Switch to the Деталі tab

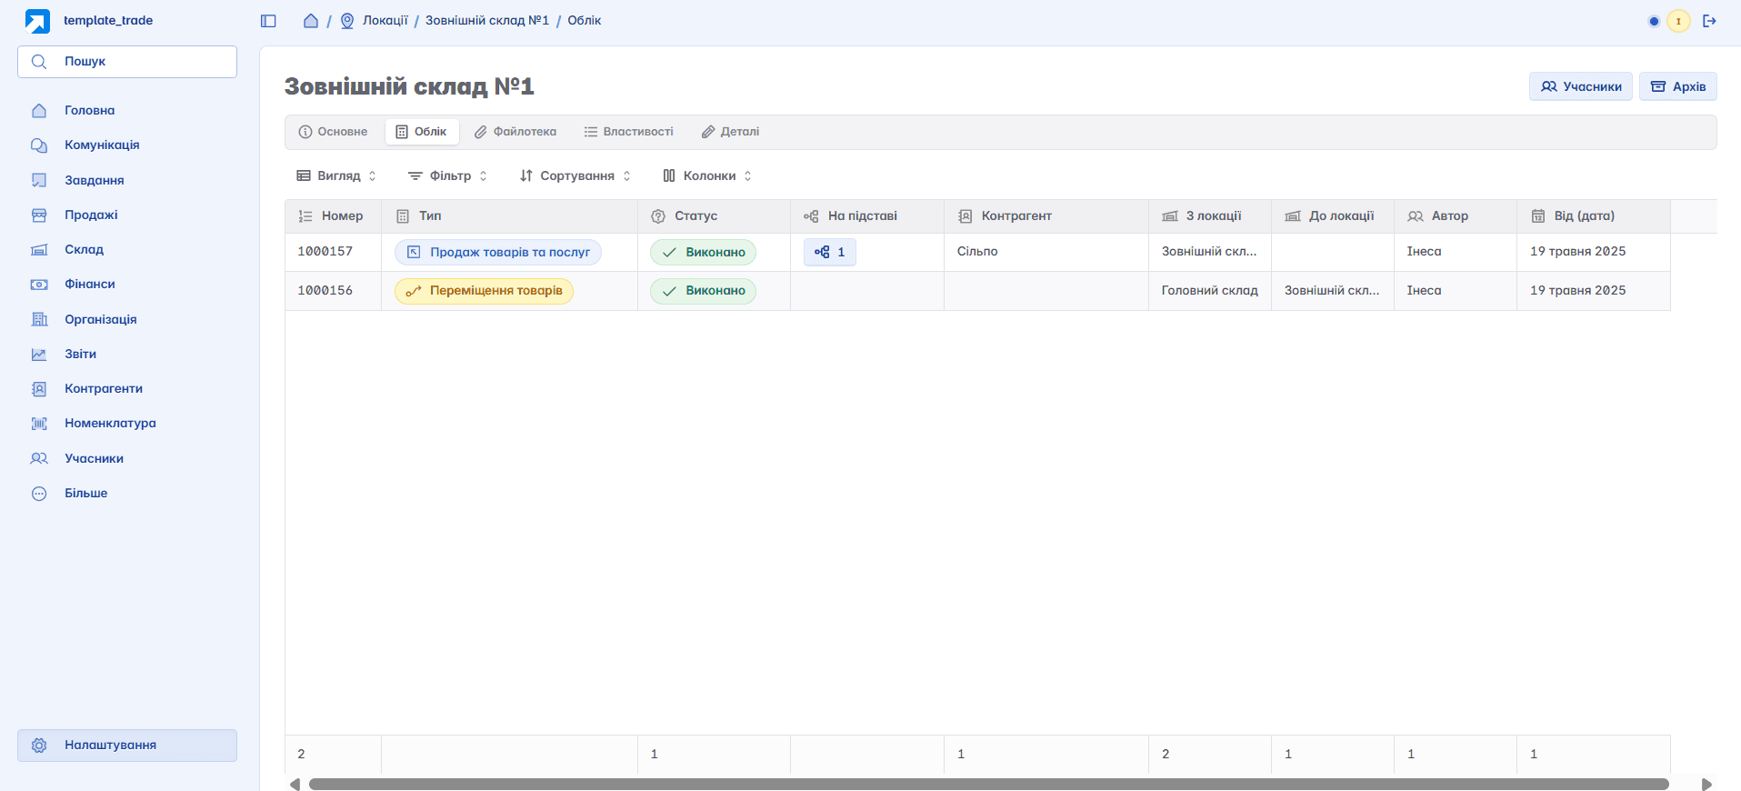(730, 132)
